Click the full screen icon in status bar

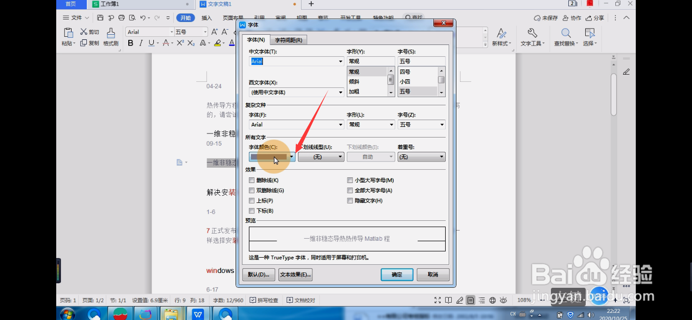436,300
